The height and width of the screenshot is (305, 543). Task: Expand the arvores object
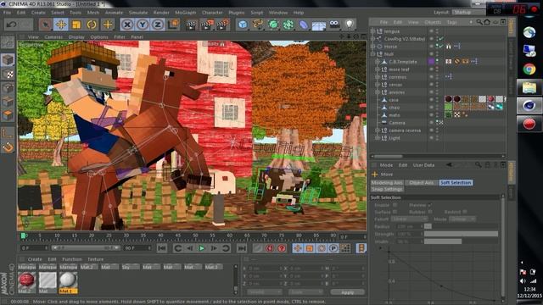[378, 92]
